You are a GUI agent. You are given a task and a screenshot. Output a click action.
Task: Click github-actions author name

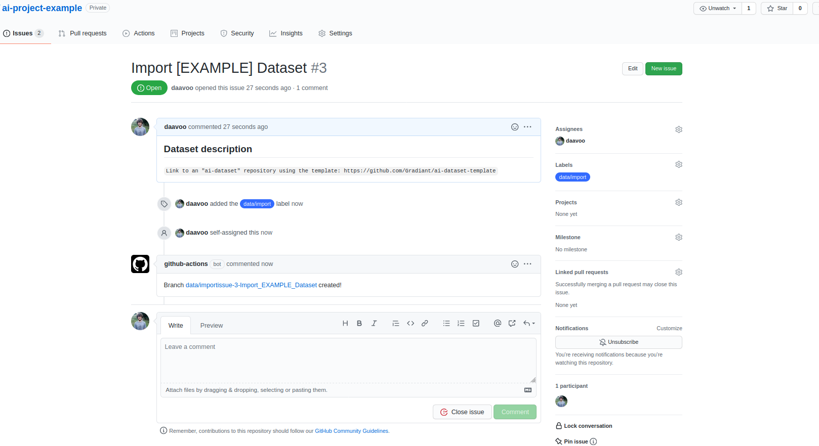coord(186,264)
